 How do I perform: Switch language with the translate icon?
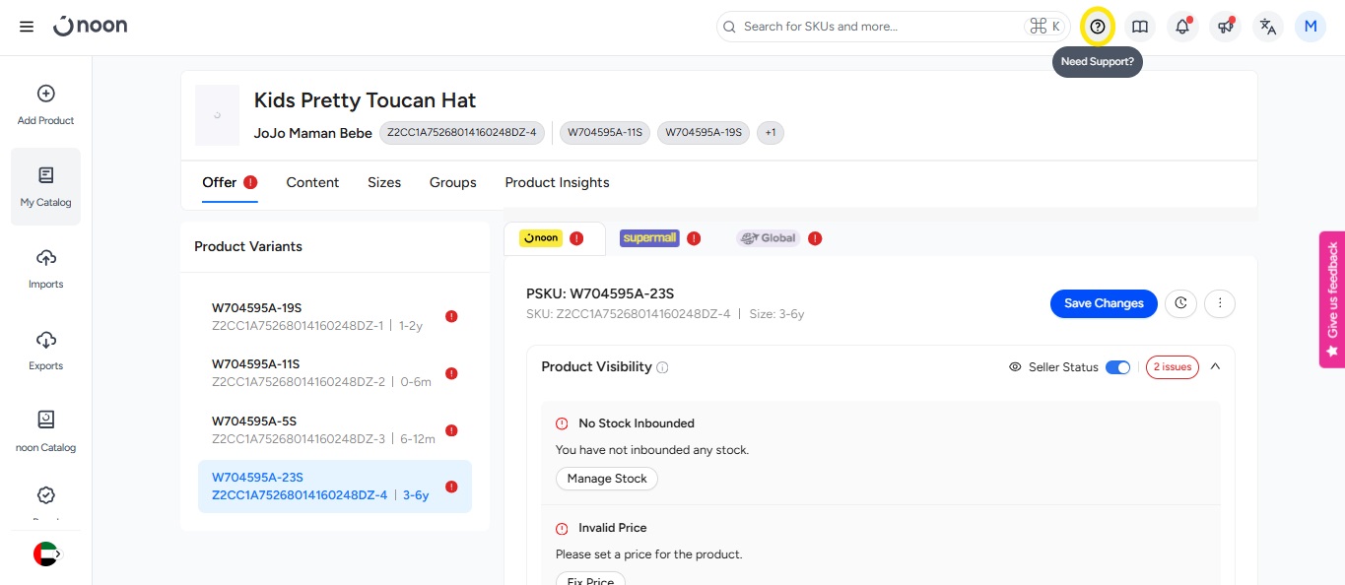click(x=1268, y=27)
